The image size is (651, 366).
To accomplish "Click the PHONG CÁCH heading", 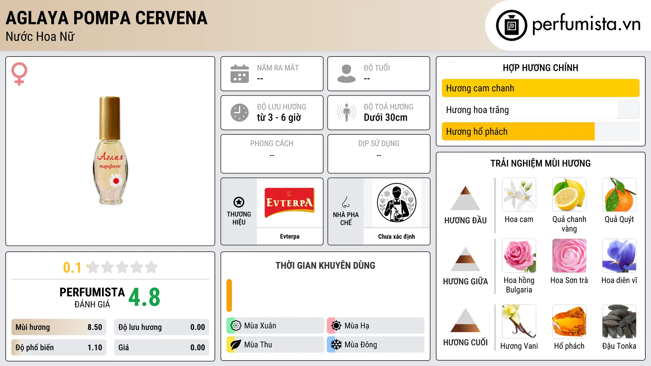I will (x=272, y=144).
